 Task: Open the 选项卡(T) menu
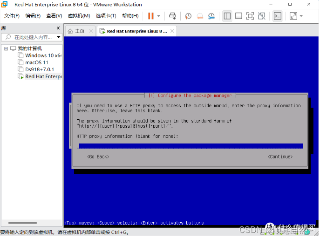click(x=106, y=16)
